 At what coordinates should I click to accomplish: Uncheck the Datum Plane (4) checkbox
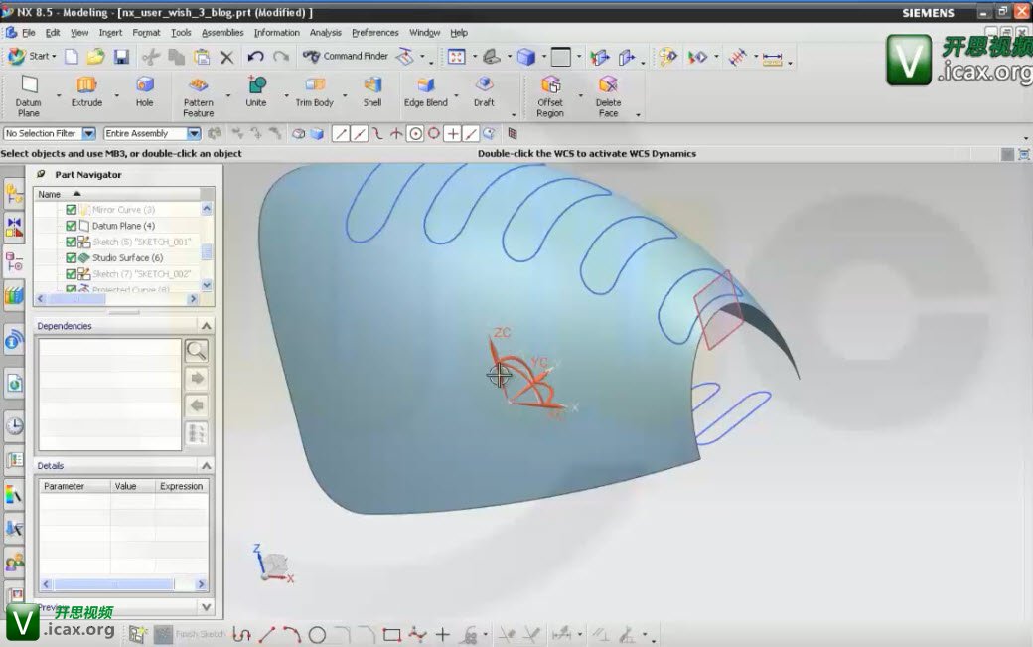[72, 226]
